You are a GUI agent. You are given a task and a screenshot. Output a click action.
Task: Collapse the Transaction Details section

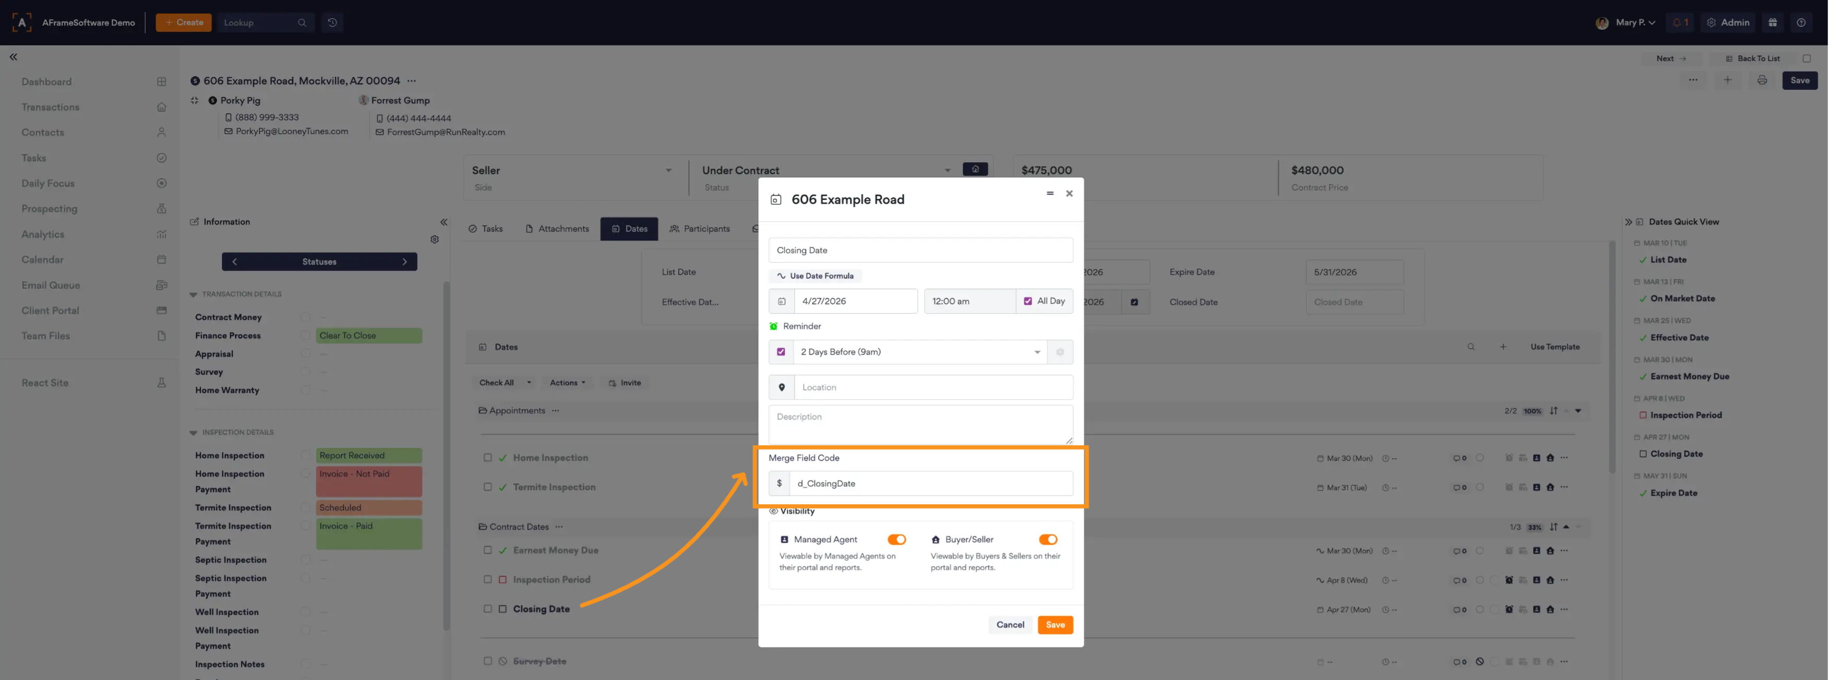[x=193, y=294]
